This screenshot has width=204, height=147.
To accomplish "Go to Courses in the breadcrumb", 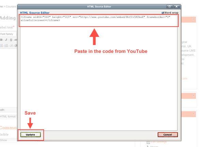I will tap(11, 6).
